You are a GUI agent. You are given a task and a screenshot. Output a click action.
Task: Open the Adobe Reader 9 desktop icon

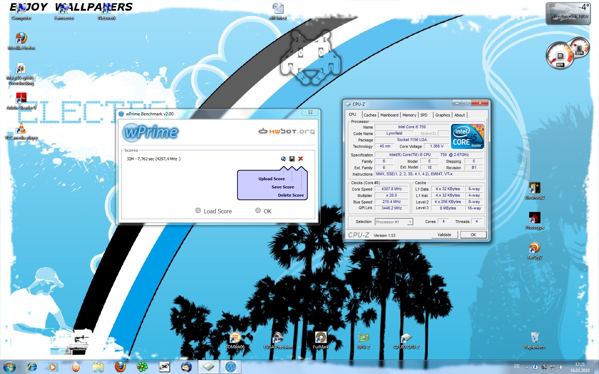21,101
